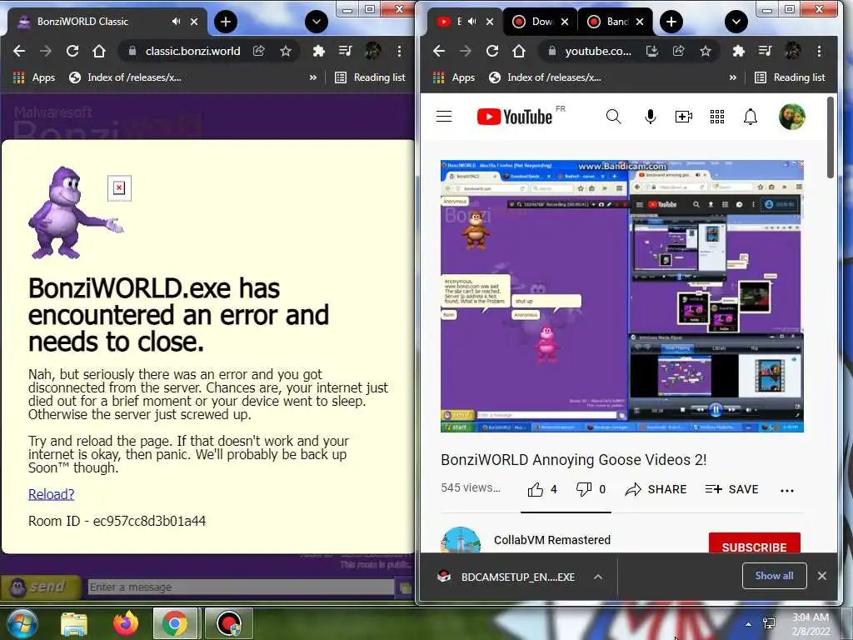Click Show all downloads
The image size is (853, 640).
pyautogui.click(x=774, y=576)
